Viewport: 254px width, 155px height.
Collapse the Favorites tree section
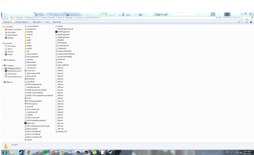click(3, 27)
